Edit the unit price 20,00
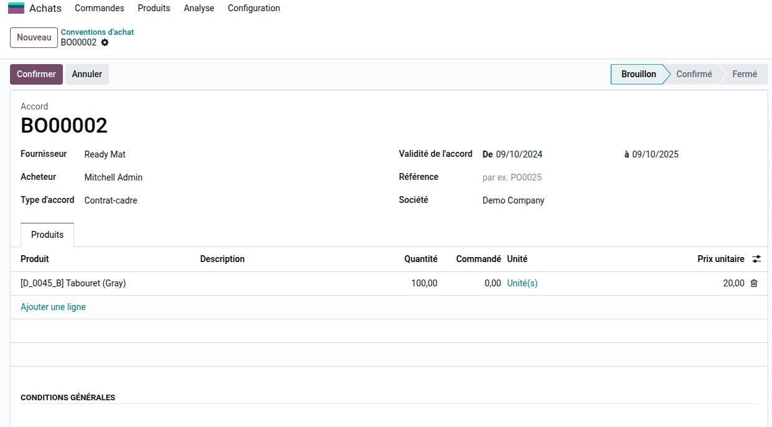Viewport: 772px width, 427px height. click(733, 283)
